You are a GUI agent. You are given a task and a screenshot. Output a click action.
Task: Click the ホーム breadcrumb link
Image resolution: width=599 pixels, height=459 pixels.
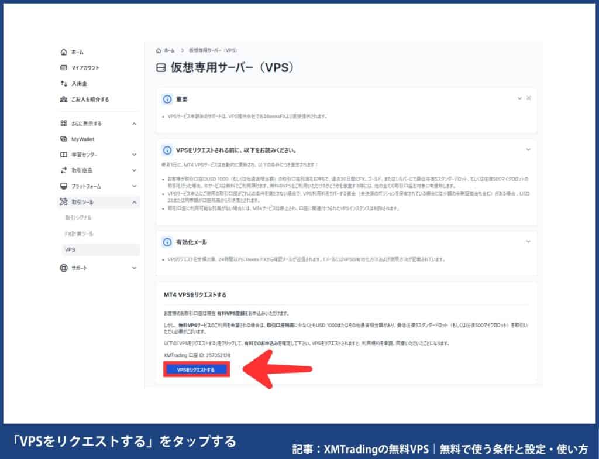[169, 50]
